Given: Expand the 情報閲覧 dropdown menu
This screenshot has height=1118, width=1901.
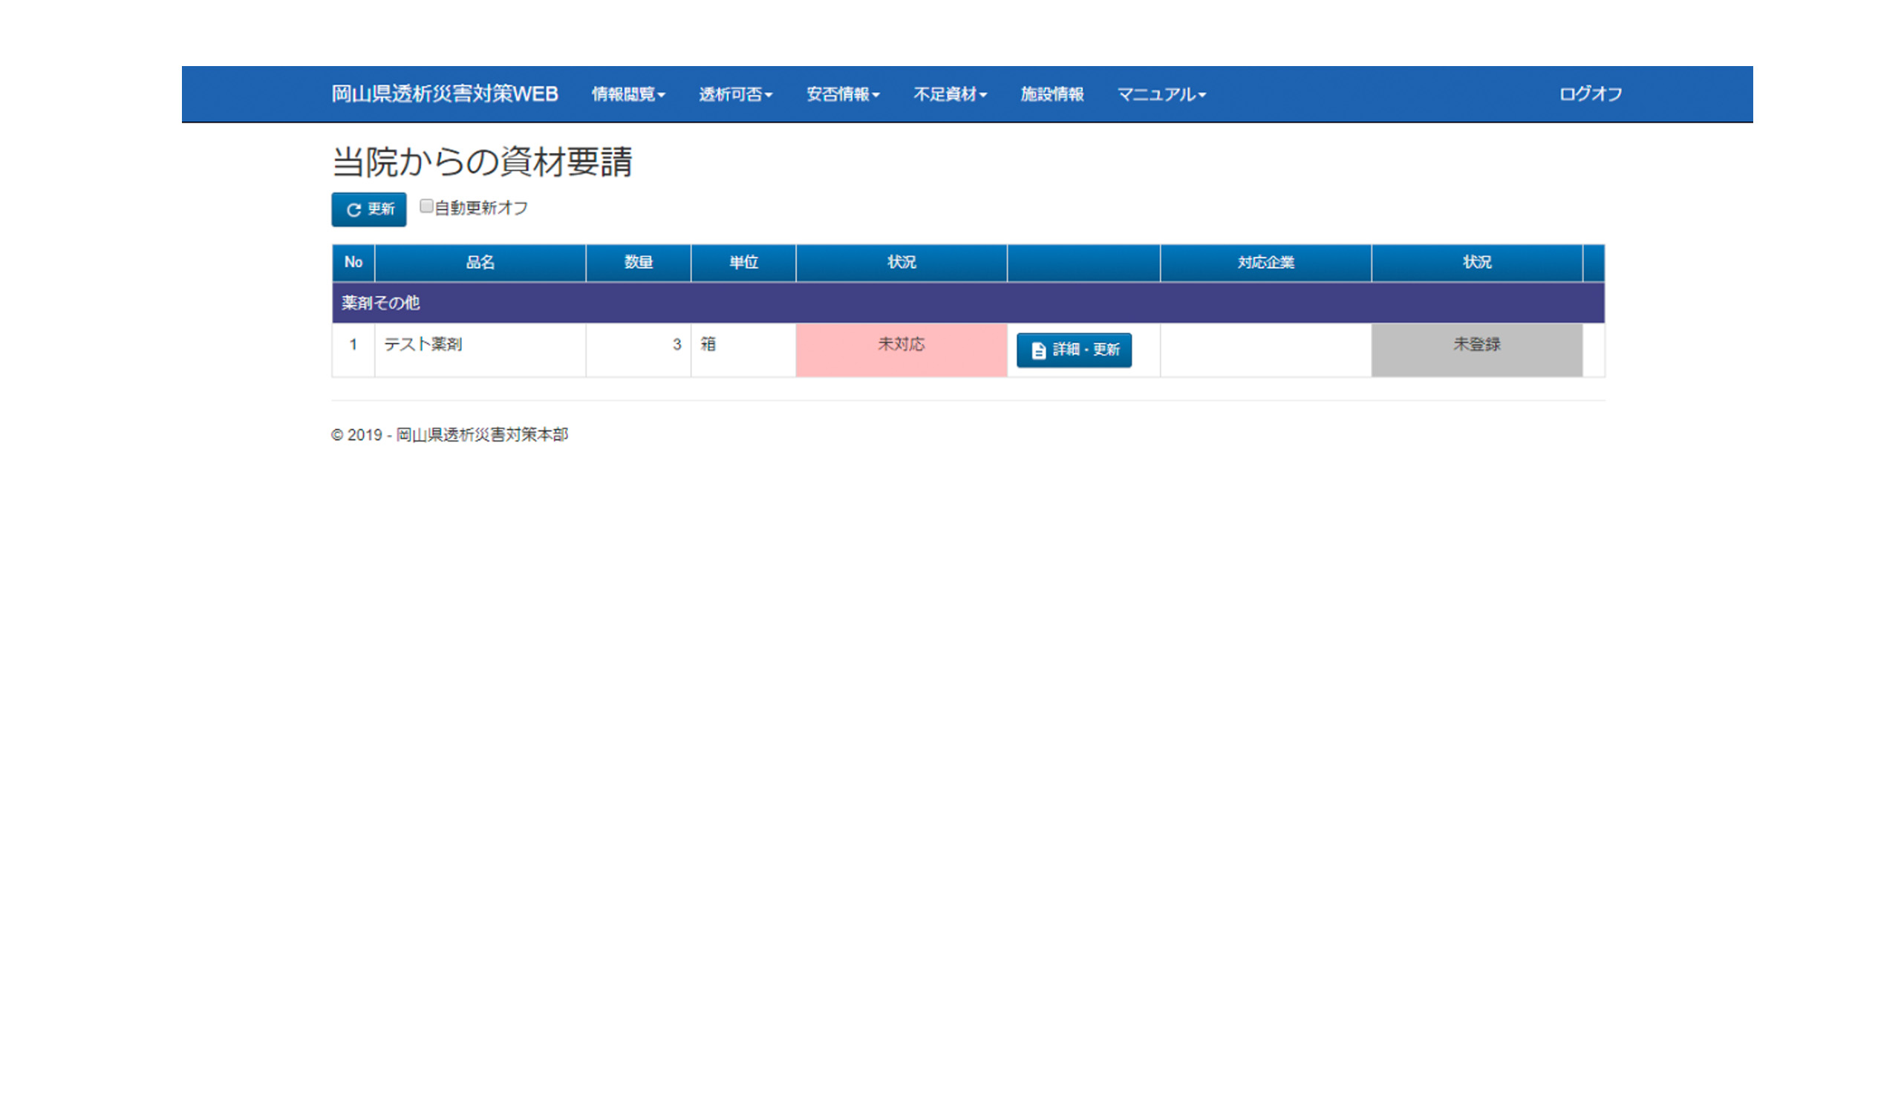Looking at the screenshot, I should (x=627, y=94).
